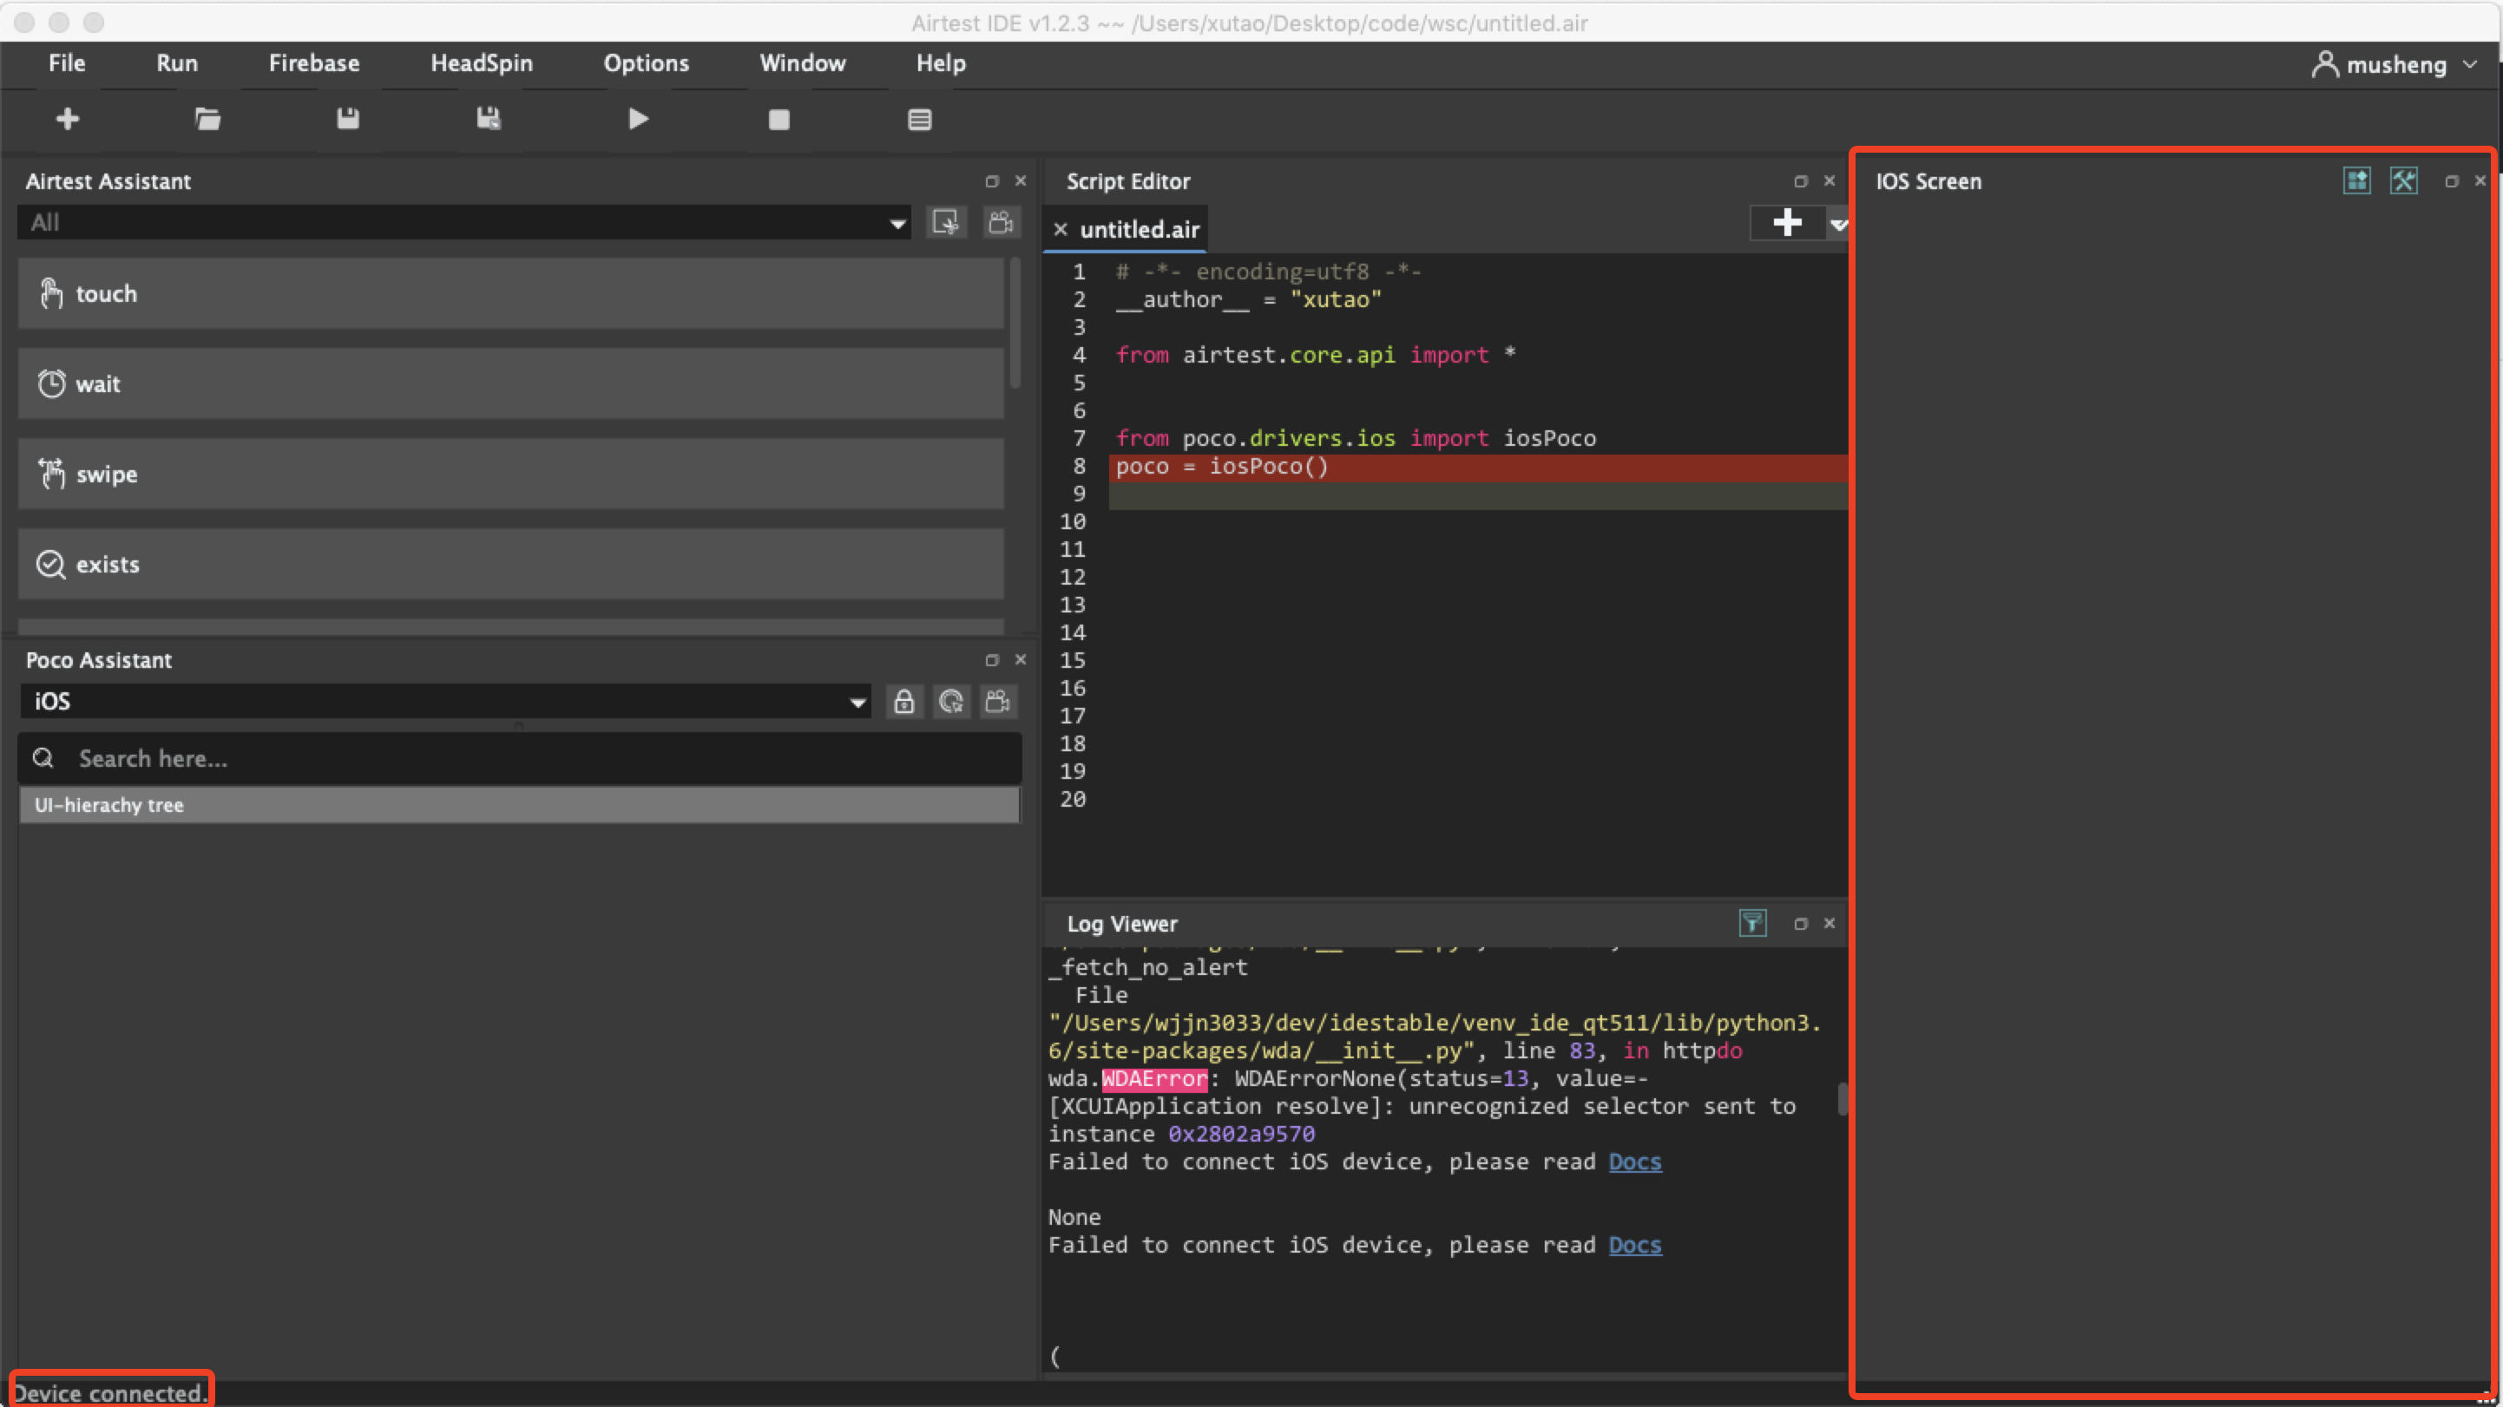The height and width of the screenshot is (1407, 2503).
Task: Click the Airtest Assistant record icon
Action: tap(1001, 222)
